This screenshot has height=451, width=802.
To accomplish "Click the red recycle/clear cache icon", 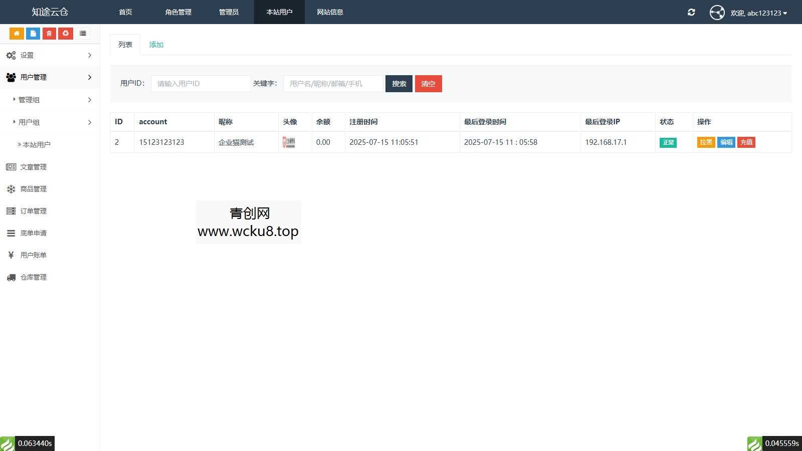I will click(x=66, y=33).
